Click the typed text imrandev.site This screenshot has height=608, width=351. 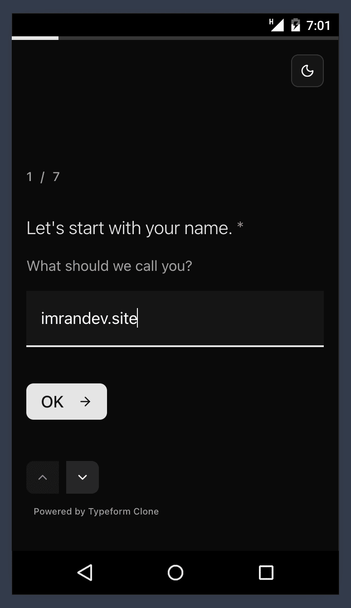89,319
